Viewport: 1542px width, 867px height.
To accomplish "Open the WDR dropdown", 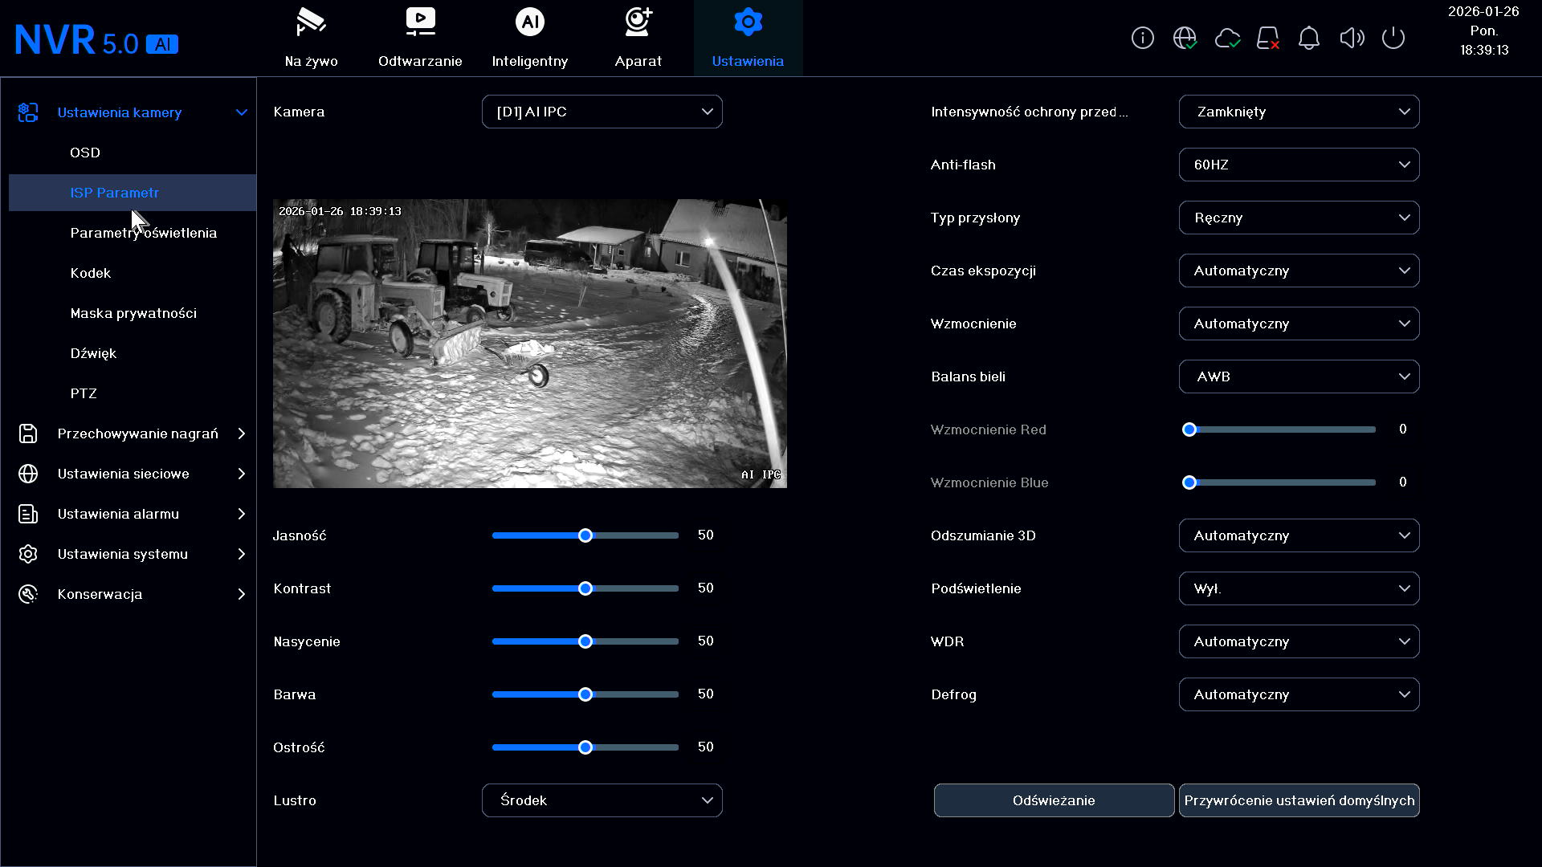I will click(1299, 641).
